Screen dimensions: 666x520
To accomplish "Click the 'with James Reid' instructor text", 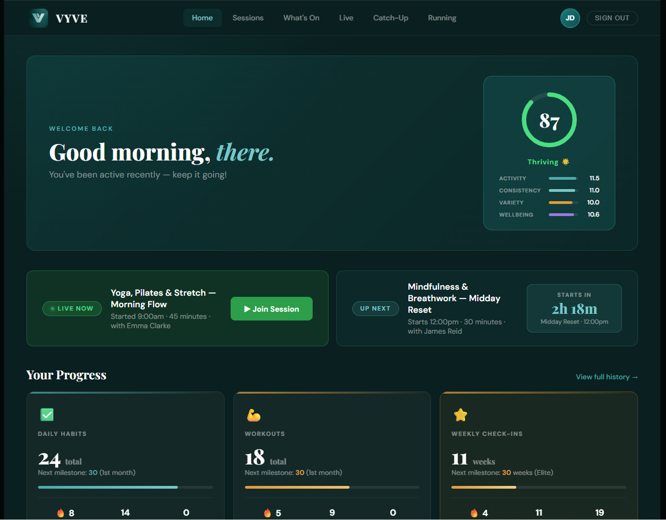I will (x=435, y=331).
